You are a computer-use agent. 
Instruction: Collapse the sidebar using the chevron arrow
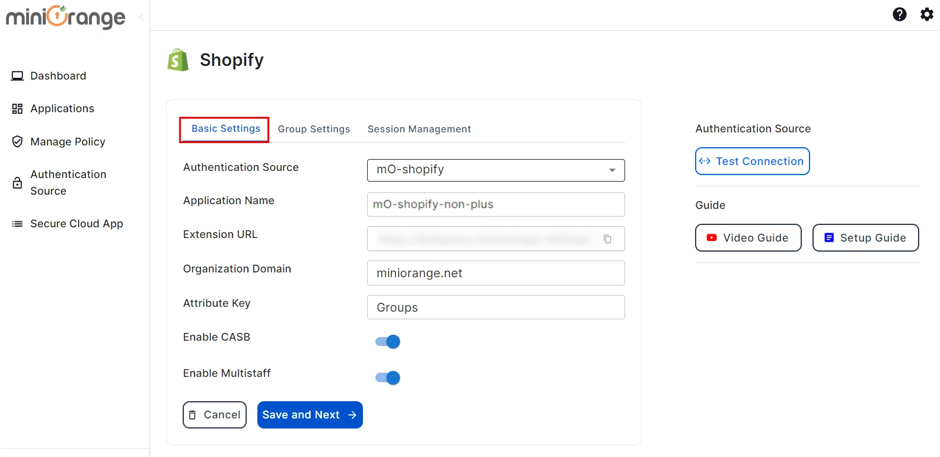click(x=141, y=17)
